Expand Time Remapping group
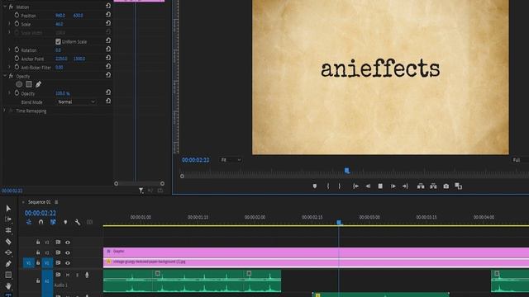Image resolution: width=529 pixels, height=297 pixels. click(5, 111)
